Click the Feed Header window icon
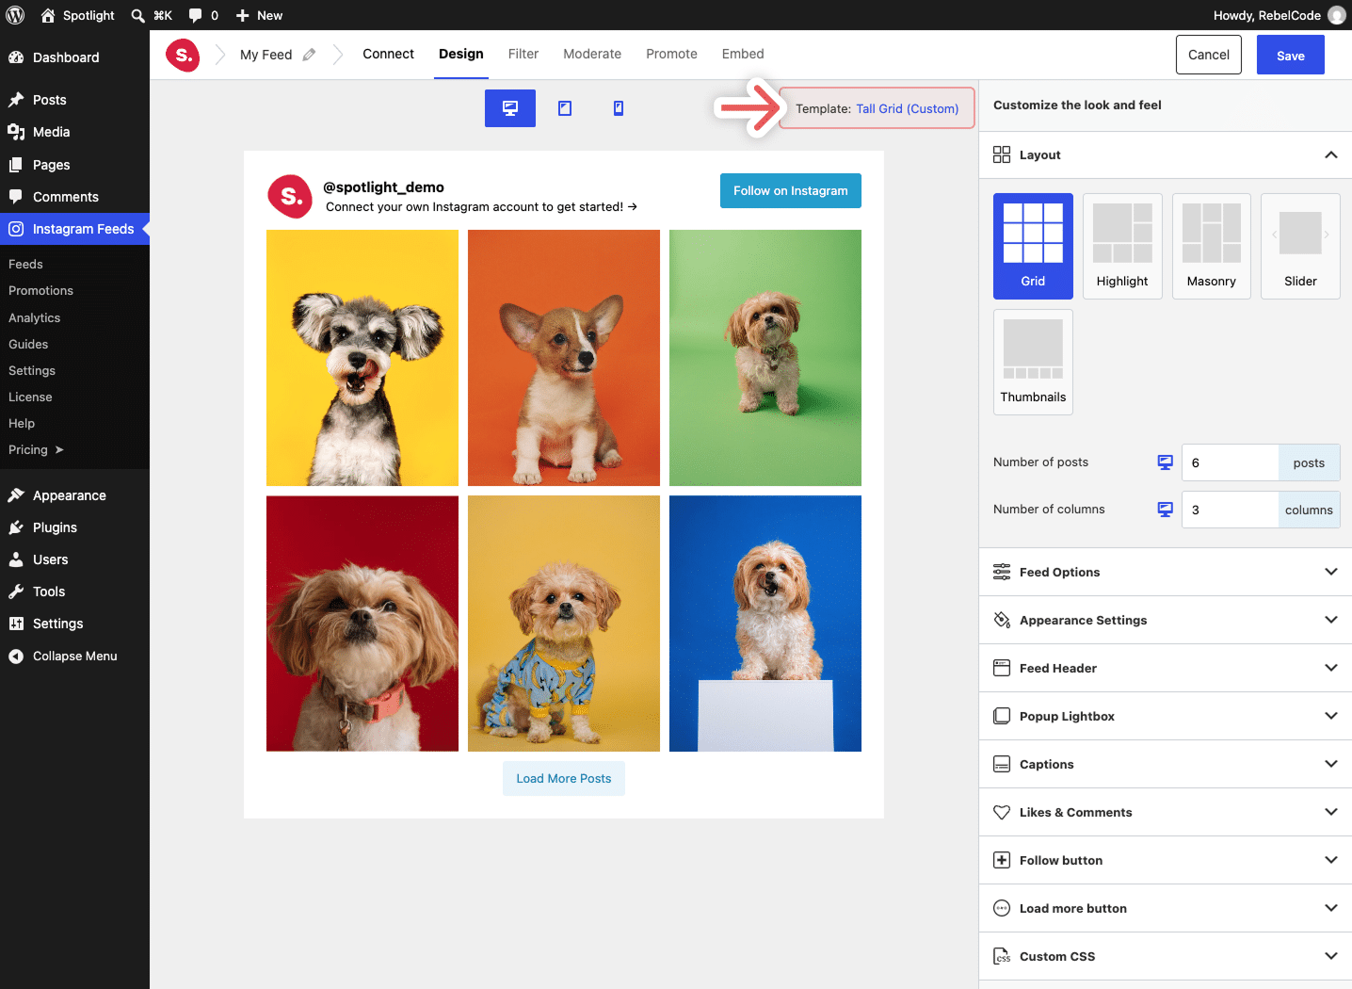1352x989 pixels. (1002, 668)
